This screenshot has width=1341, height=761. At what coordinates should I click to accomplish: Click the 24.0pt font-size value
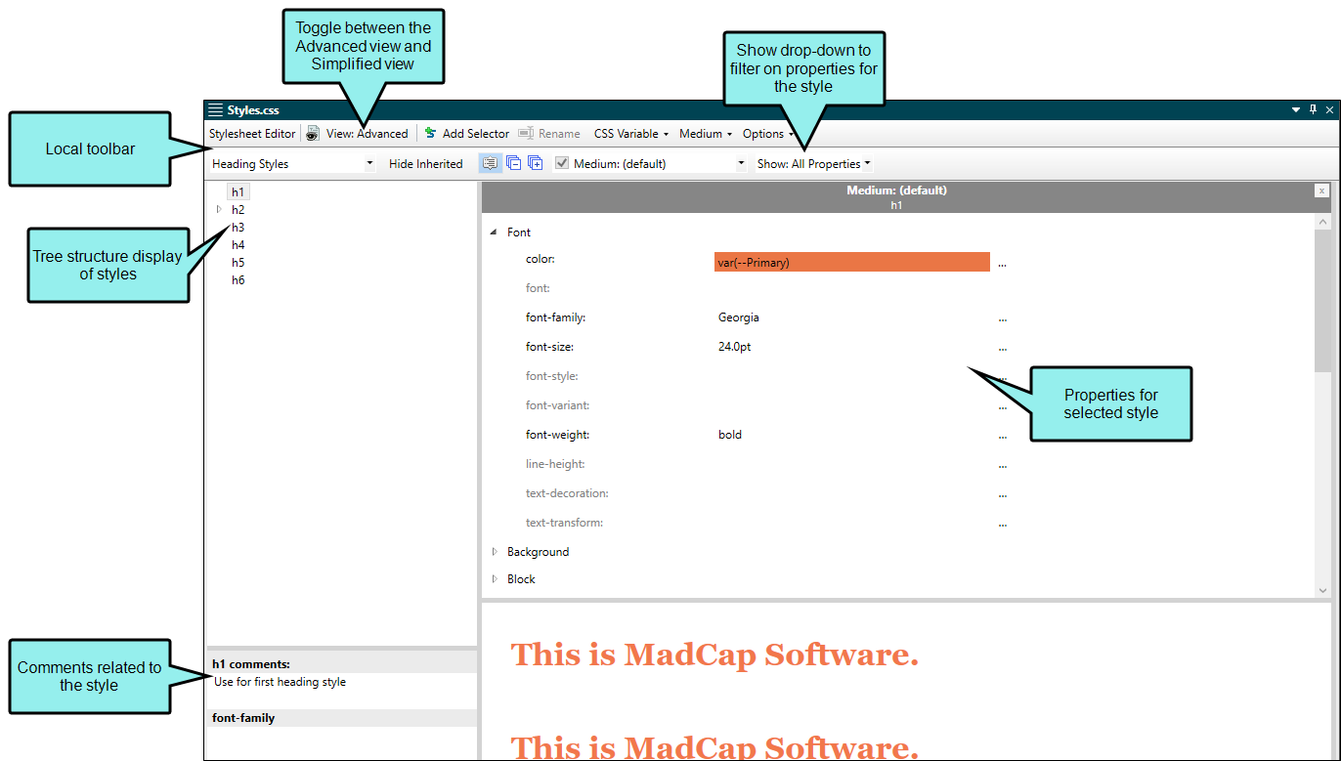tap(735, 347)
